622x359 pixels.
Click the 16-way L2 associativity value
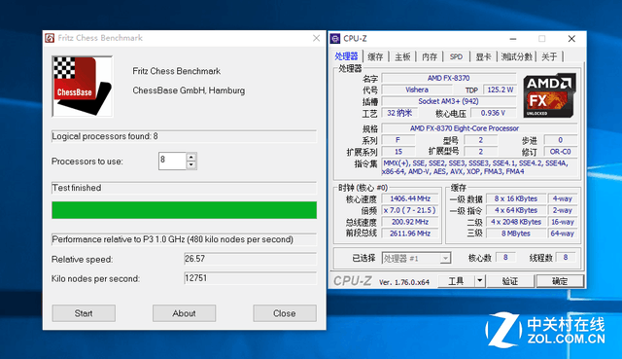pos(563,222)
